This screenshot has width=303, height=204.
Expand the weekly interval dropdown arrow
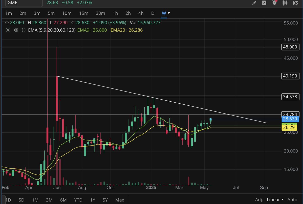[x=169, y=13]
